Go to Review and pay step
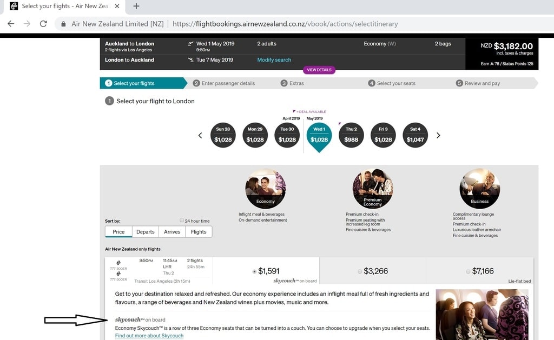The width and height of the screenshot is (554, 340). click(x=478, y=83)
